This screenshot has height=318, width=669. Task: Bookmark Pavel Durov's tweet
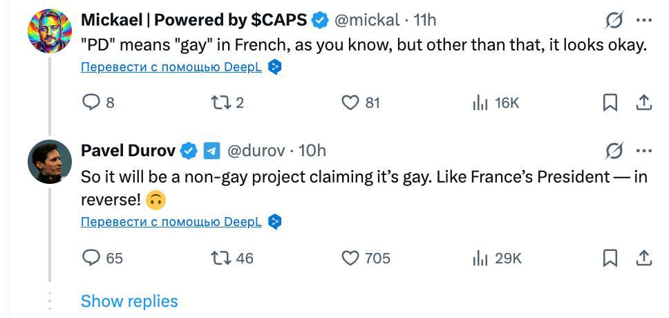(x=610, y=258)
